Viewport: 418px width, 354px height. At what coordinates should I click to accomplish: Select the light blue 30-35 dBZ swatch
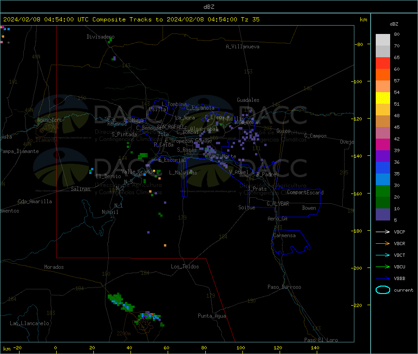click(x=383, y=180)
